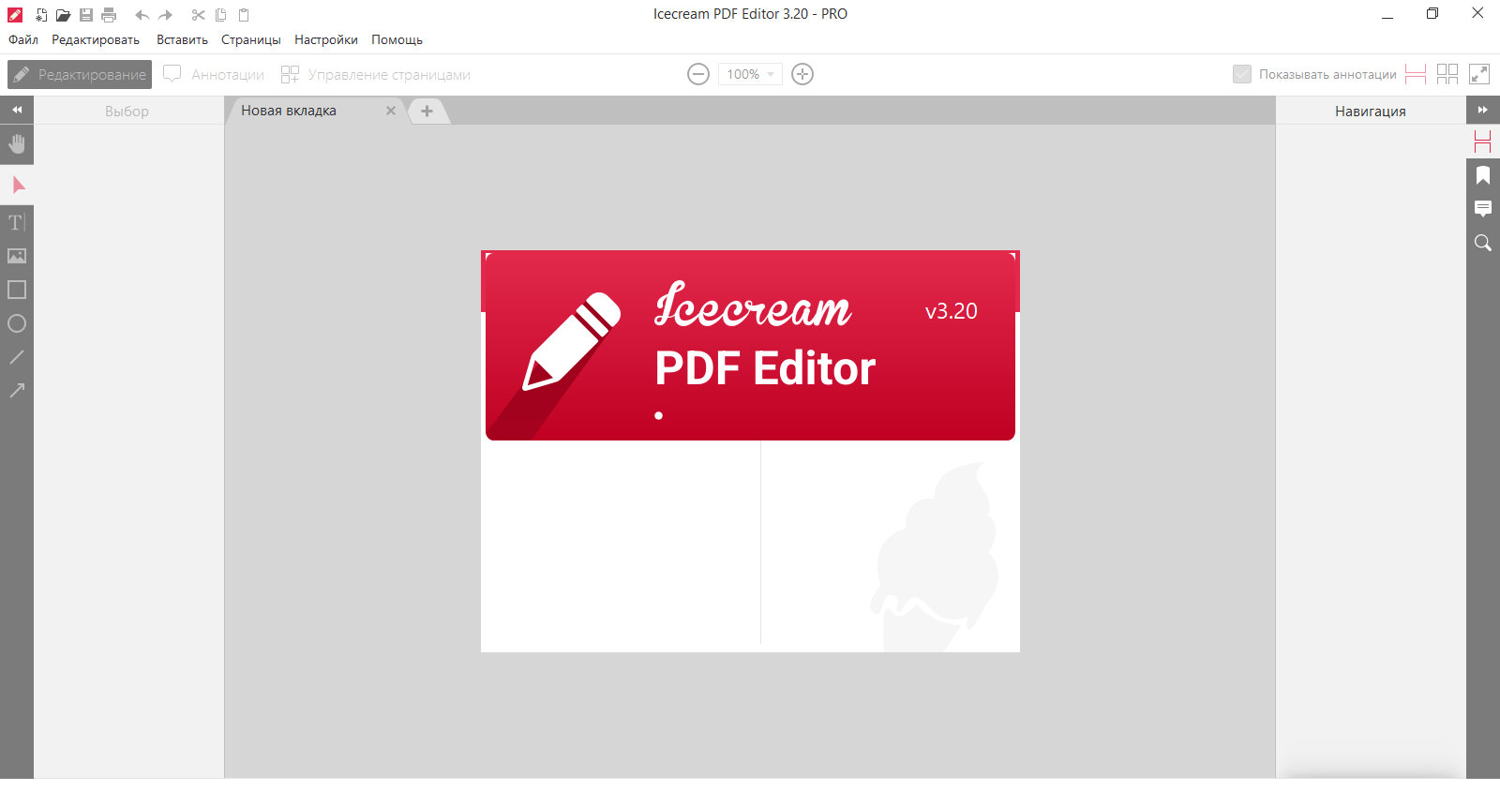Activate the Select arrow tool
The image size is (1500, 806).
click(17, 185)
